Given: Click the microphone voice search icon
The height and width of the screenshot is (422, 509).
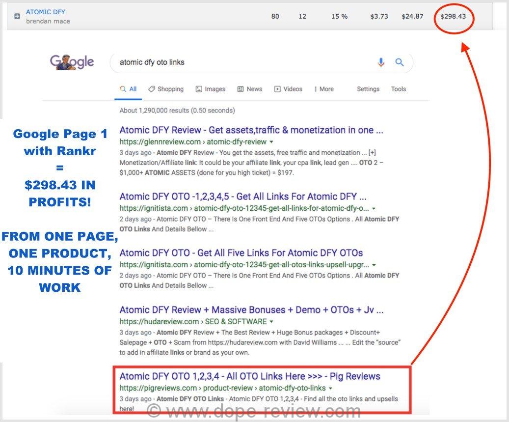Looking at the screenshot, I should click(381, 62).
